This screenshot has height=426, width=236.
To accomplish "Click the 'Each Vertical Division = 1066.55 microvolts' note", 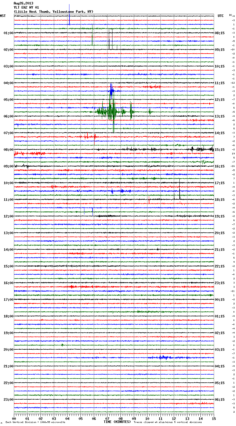I will [35, 422].
